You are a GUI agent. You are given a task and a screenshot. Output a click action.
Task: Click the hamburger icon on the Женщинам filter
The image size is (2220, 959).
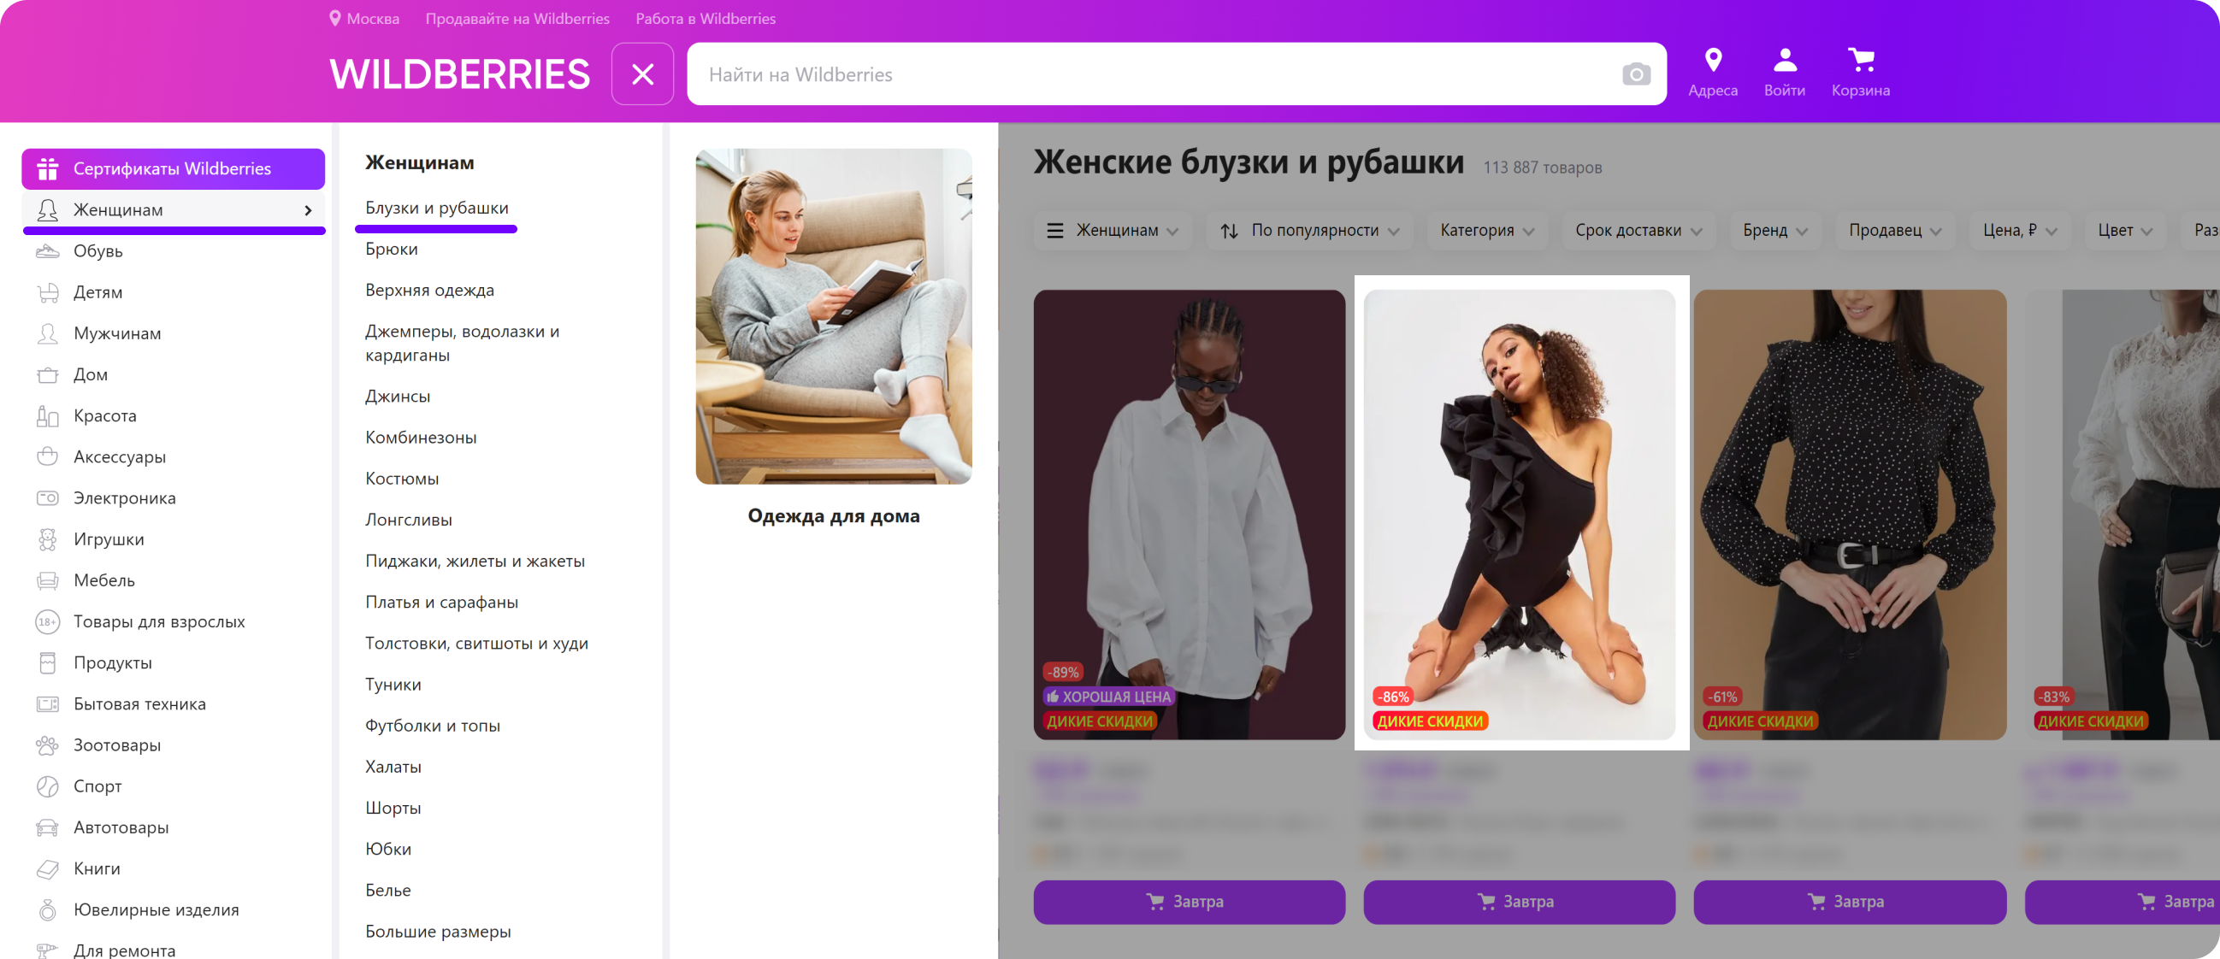1055,230
